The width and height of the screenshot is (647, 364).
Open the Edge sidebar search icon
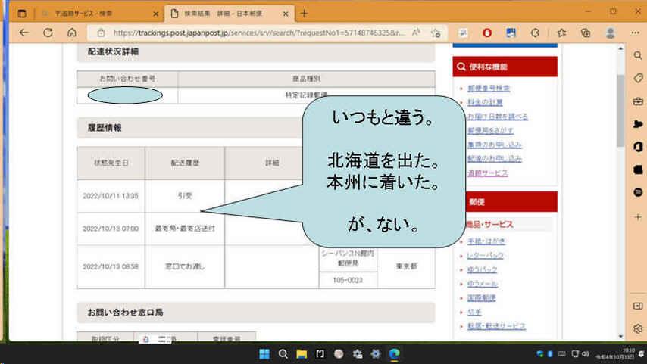[x=638, y=56]
